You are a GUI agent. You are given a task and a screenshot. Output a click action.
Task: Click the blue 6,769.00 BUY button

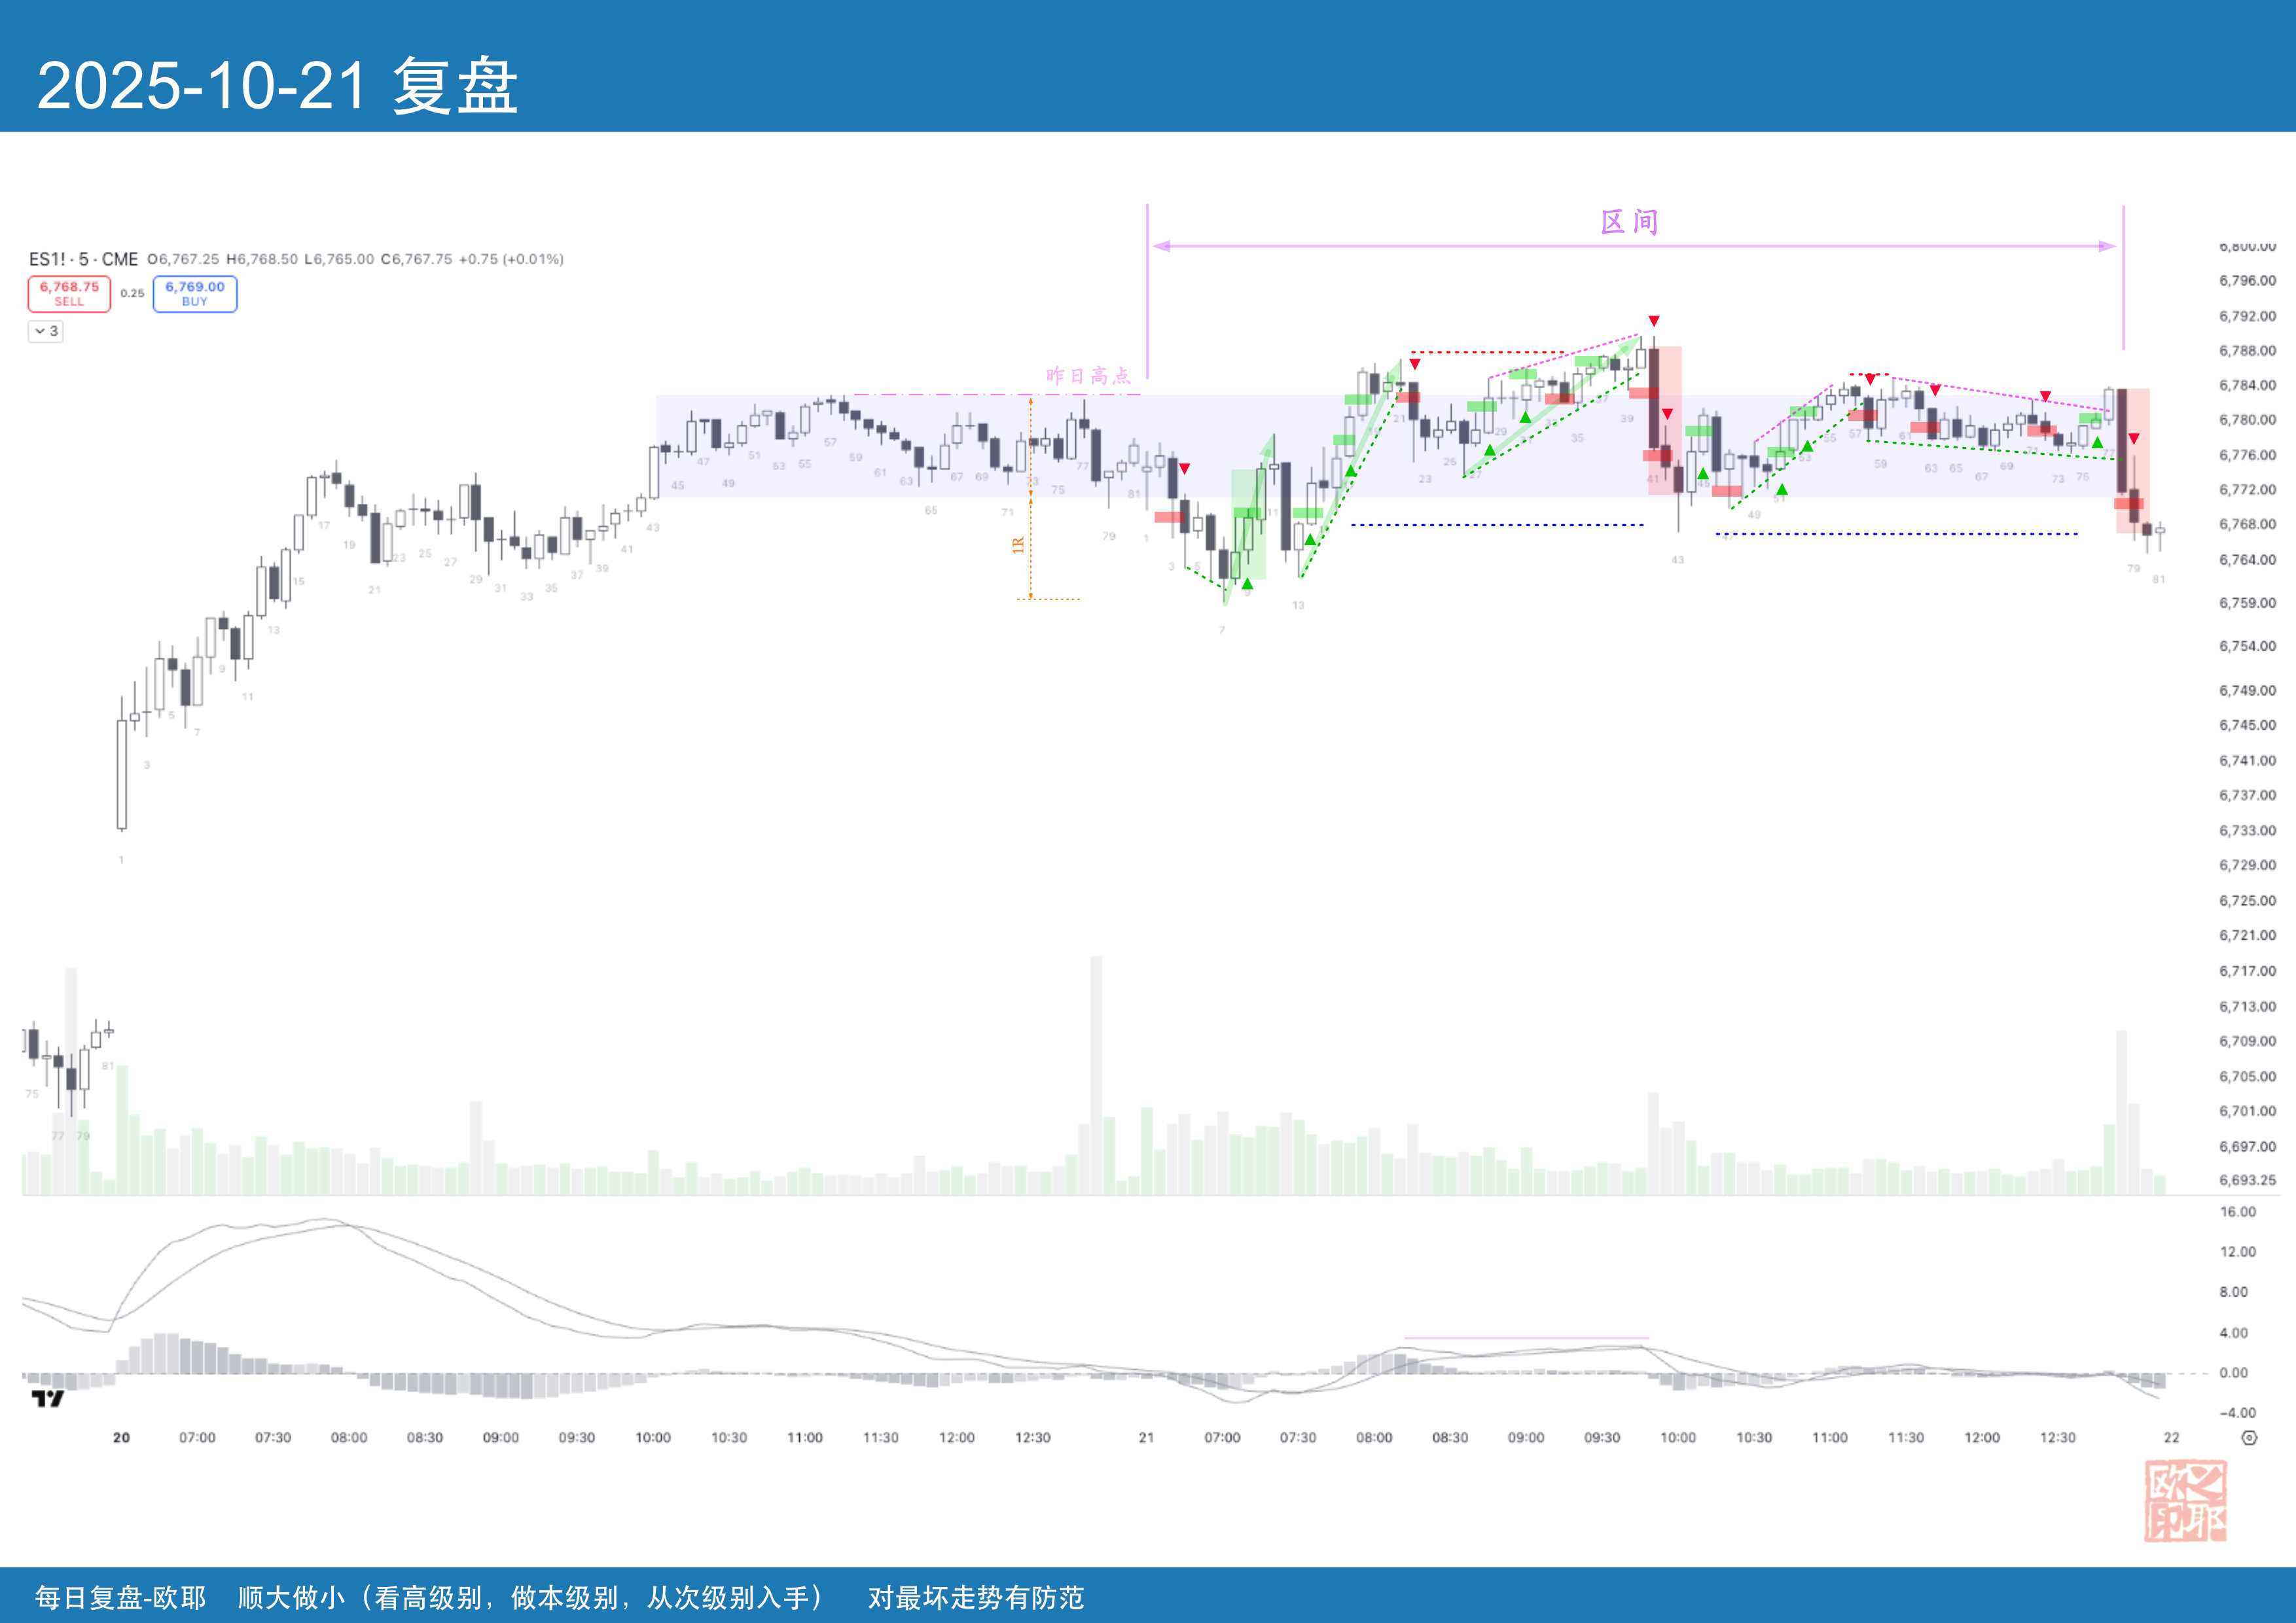coord(195,294)
